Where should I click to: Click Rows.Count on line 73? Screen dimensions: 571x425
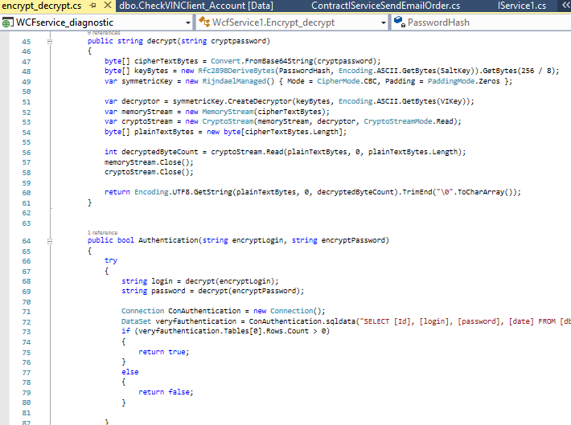(287, 331)
